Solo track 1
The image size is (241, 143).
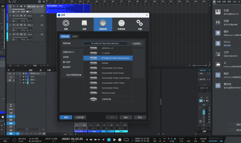pyautogui.click(x=17, y=6)
